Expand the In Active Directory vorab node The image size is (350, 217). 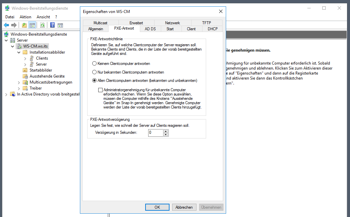pos(6,95)
